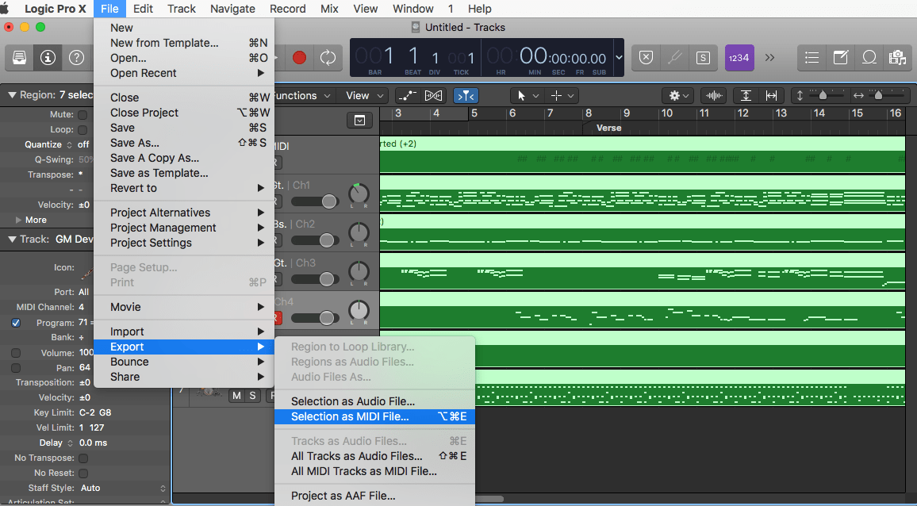Open the Delay popup menu

point(57,443)
